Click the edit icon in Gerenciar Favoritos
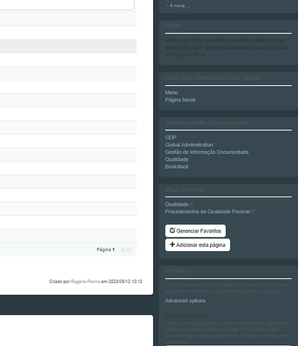This screenshot has width=298, height=346. coord(173,230)
